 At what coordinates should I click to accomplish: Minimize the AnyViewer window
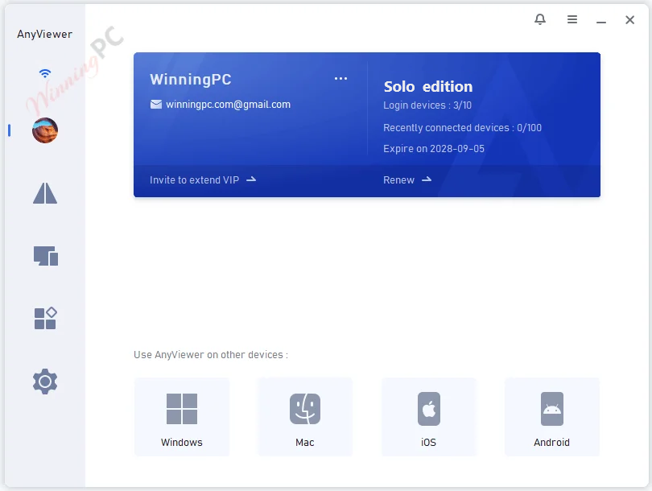[x=601, y=22]
